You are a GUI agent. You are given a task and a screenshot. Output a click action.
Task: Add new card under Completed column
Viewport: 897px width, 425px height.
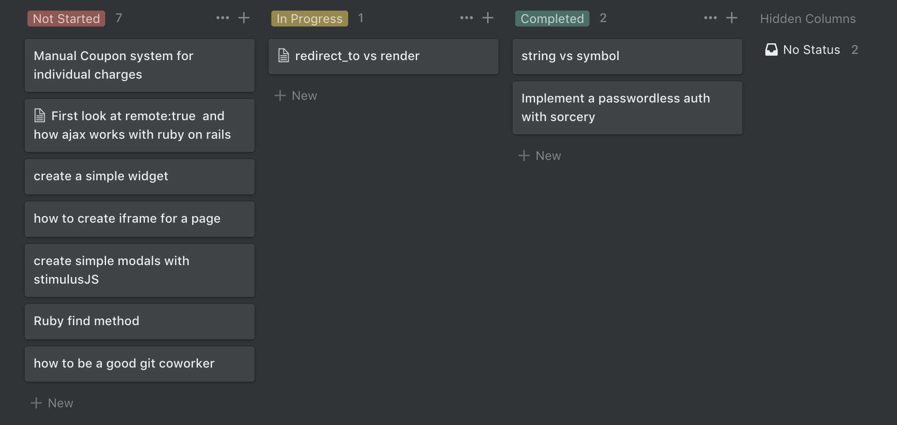pos(540,156)
